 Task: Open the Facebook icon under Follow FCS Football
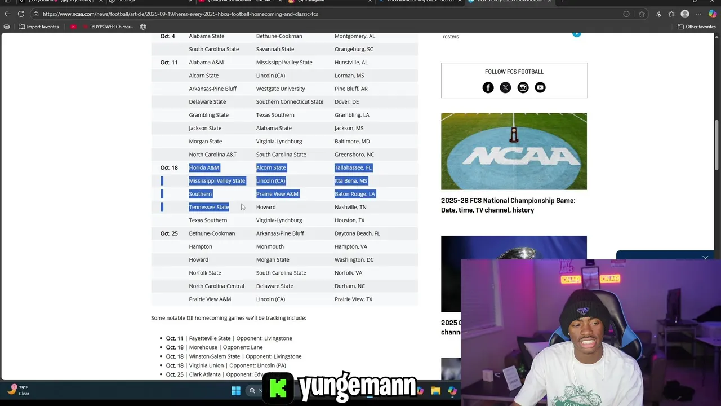(488, 87)
